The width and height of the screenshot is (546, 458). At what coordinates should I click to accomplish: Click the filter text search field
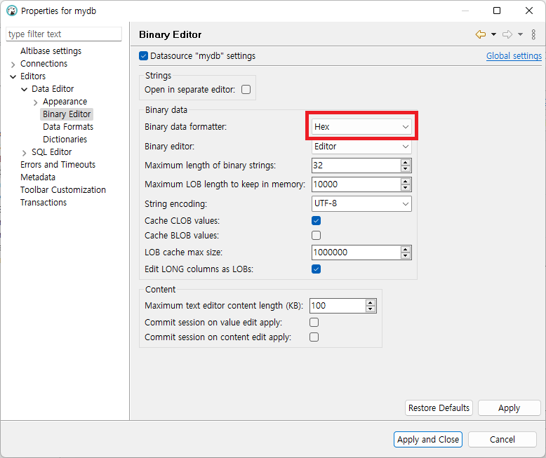[x=64, y=34]
